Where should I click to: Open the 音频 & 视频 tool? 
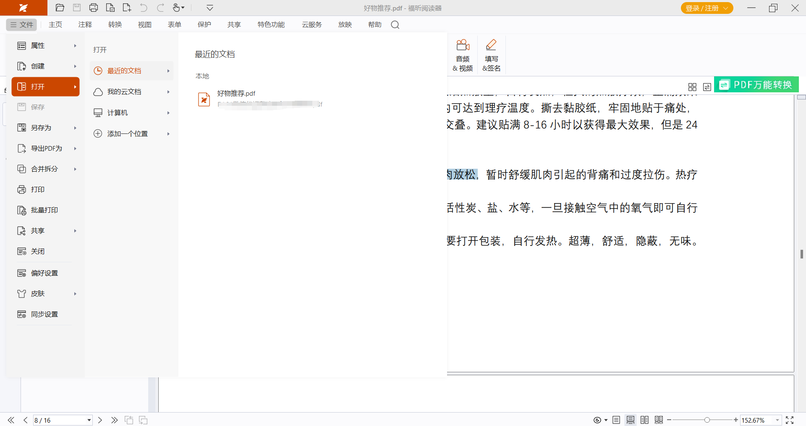pyautogui.click(x=463, y=55)
